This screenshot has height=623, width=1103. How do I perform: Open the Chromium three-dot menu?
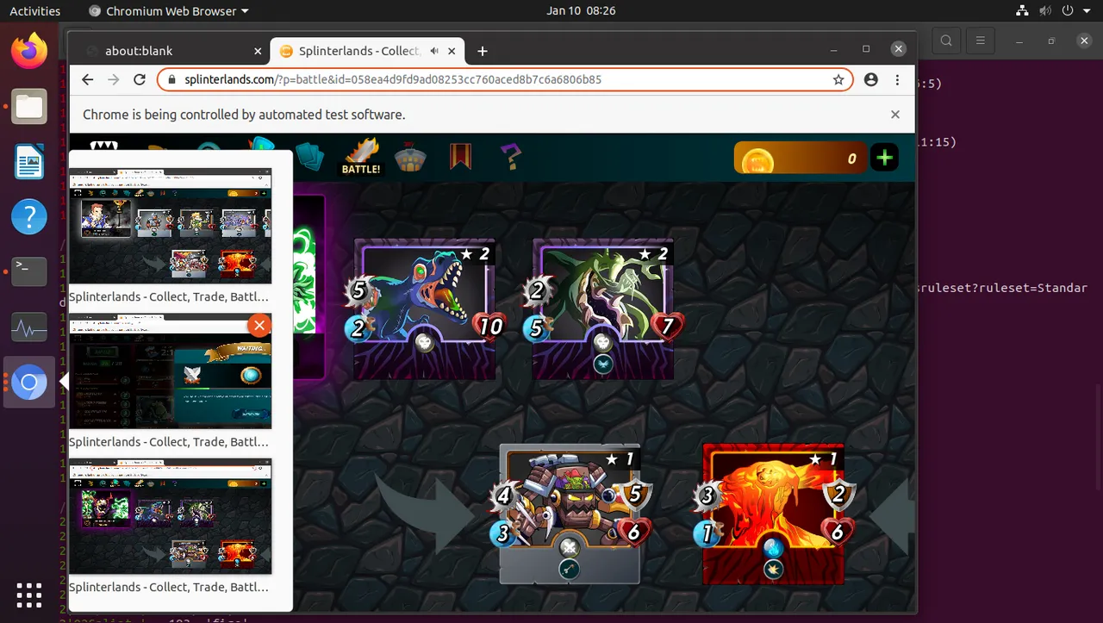pyautogui.click(x=897, y=79)
